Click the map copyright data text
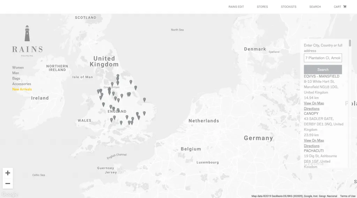 (294, 196)
